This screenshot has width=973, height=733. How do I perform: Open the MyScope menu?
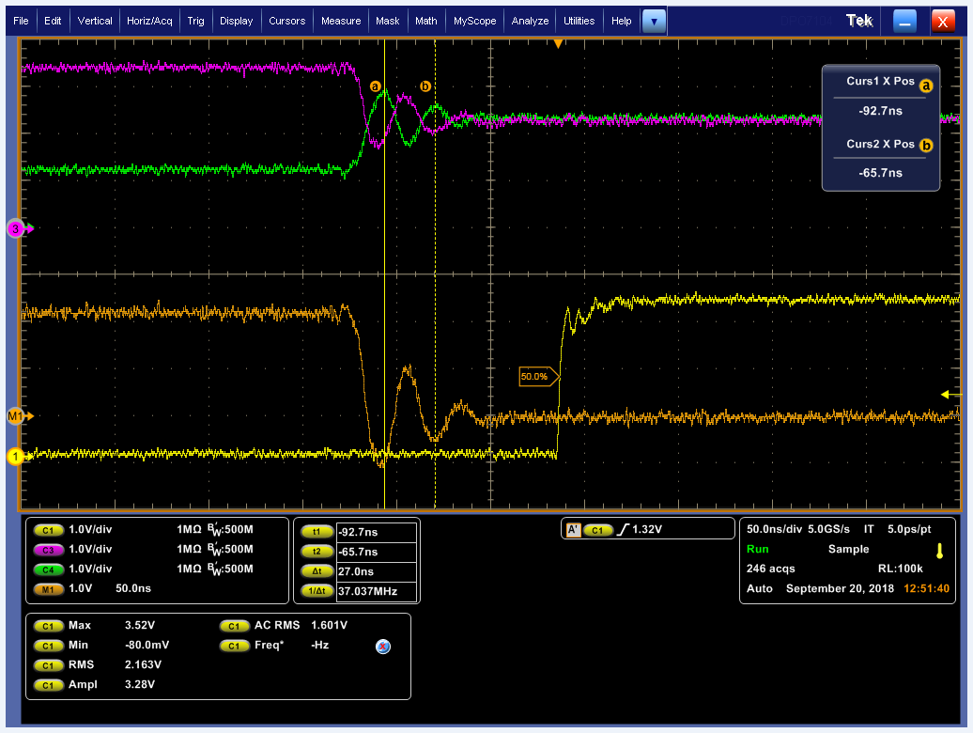(x=474, y=21)
